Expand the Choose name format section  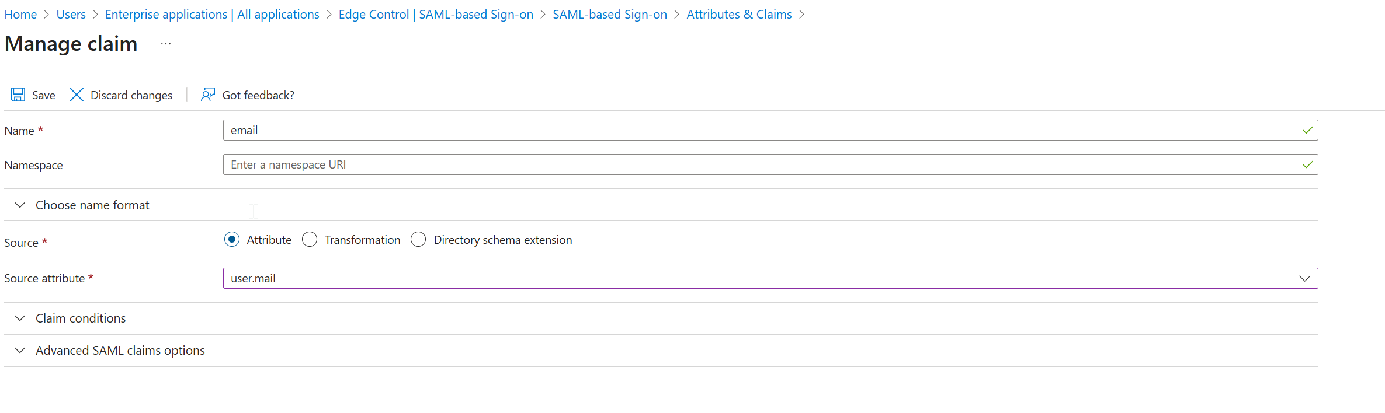92,205
